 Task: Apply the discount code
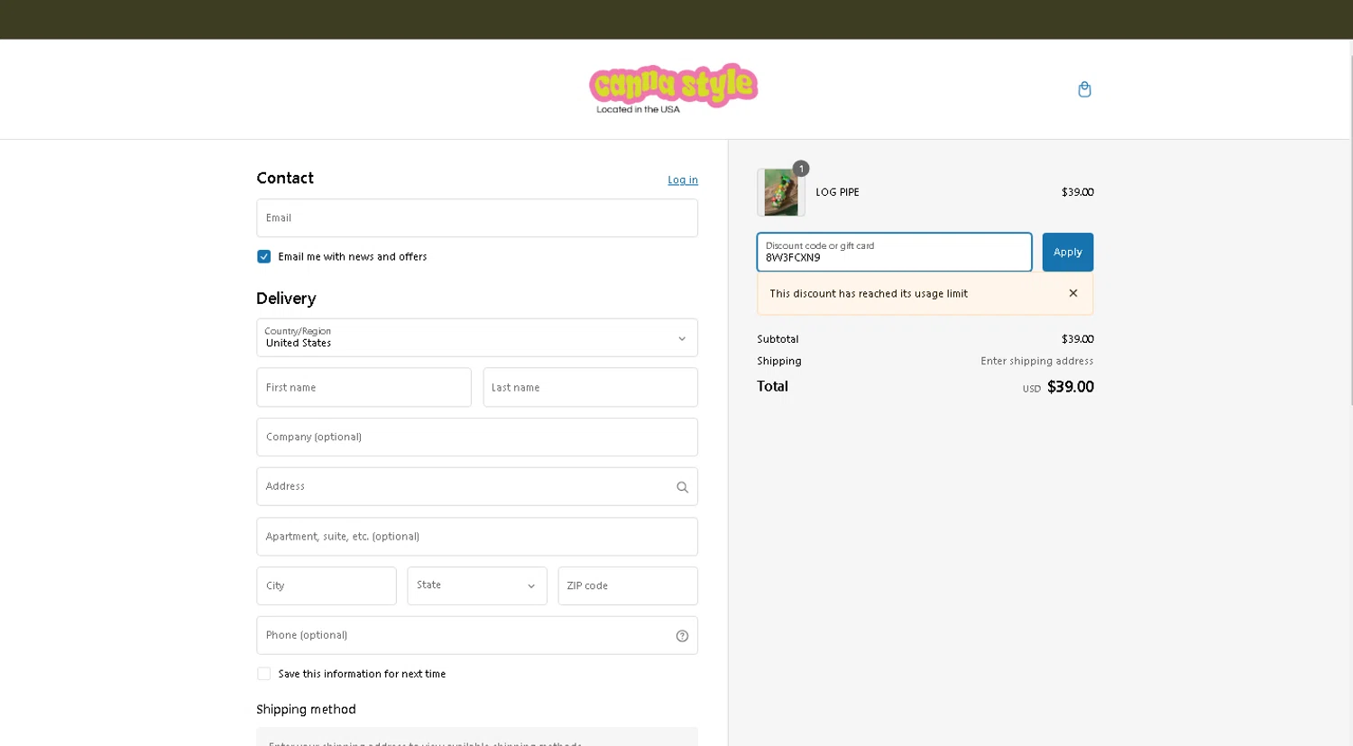pyautogui.click(x=1067, y=253)
